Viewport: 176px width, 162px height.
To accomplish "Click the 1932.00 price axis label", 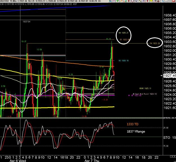I will point(170,51).
